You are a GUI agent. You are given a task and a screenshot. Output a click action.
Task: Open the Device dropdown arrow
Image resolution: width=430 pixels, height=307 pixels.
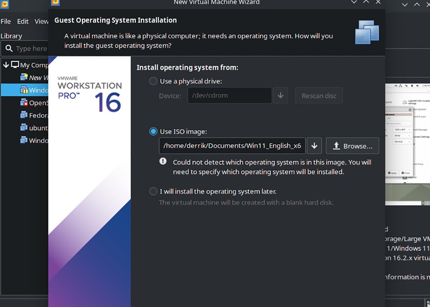pyautogui.click(x=281, y=95)
